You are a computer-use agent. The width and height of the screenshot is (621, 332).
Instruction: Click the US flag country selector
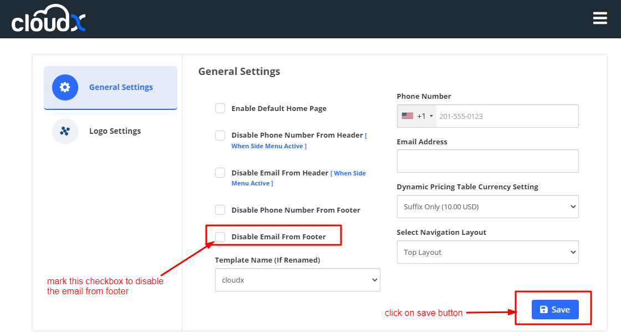pyautogui.click(x=408, y=116)
